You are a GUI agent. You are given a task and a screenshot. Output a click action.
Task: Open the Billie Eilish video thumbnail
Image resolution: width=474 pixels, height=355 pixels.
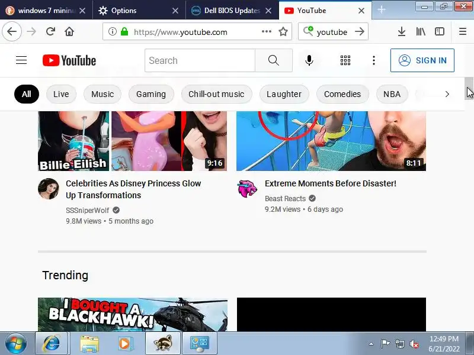coord(132,141)
